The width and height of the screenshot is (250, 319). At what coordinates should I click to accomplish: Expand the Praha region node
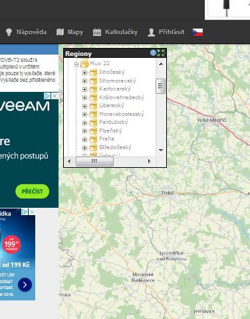(x=84, y=139)
